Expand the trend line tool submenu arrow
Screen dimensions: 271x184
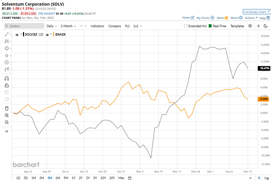(11, 35)
